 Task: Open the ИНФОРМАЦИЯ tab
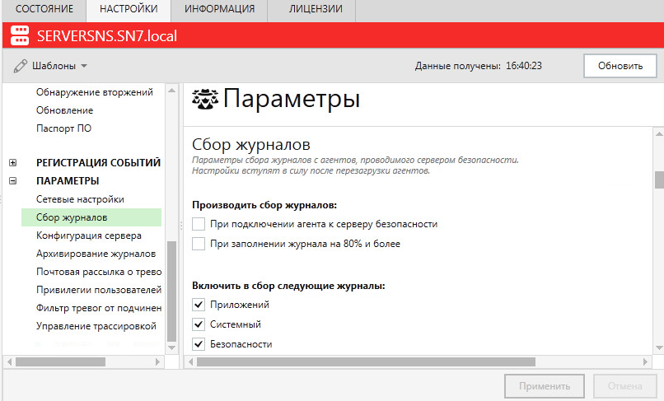coord(219,9)
